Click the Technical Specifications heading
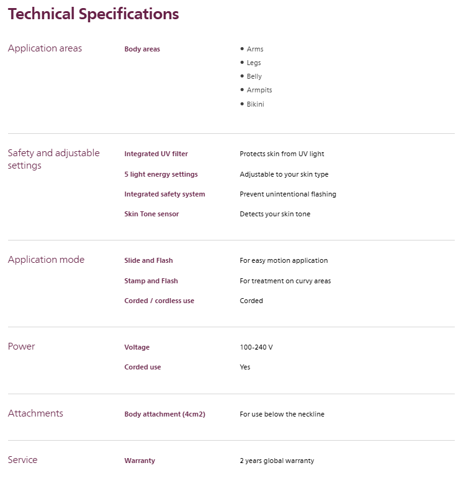 [x=93, y=14]
